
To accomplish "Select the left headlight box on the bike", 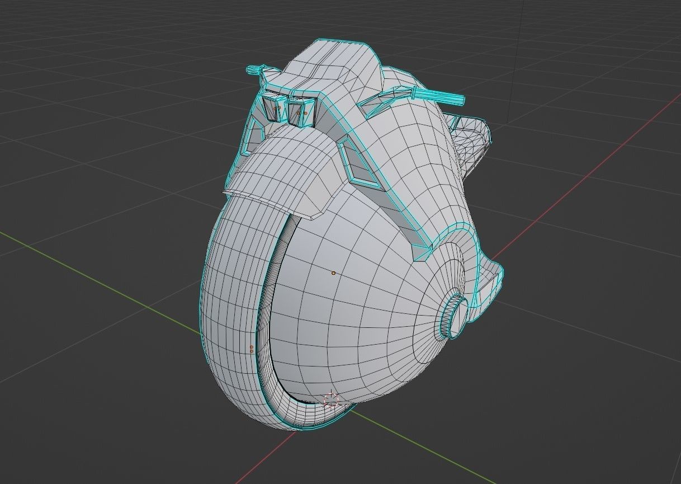I will [x=275, y=109].
